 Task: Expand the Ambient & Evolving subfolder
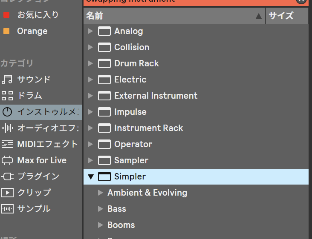pyautogui.click(x=101, y=193)
